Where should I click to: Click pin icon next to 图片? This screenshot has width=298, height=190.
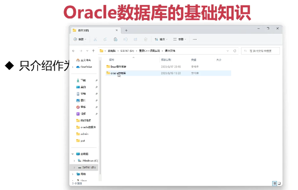pos(96,100)
